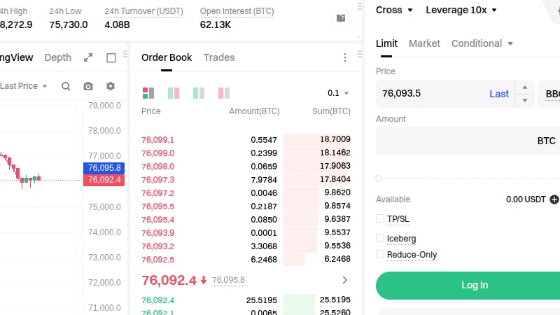Screen dimensions: 560x315
Task: Increase price with the up stepper arrow
Action: 524,87
